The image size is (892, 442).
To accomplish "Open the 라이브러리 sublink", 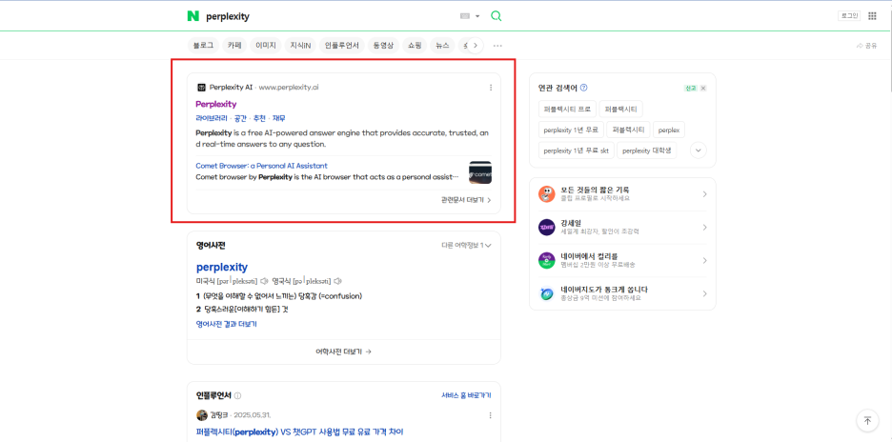I will coord(211,118).
